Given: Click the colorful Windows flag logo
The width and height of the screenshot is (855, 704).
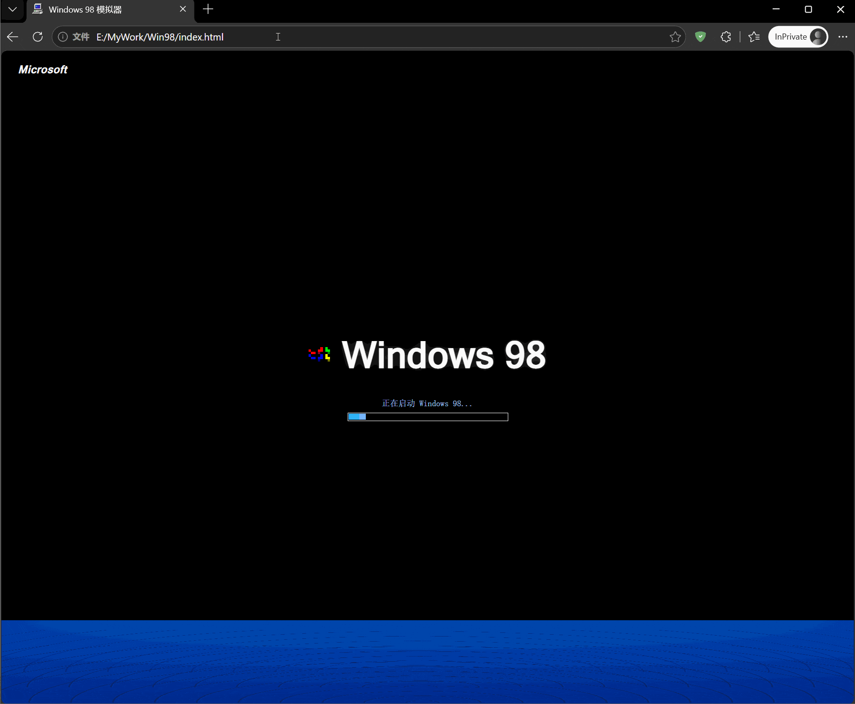Looking at the screenshot, I should coord(319,354).
